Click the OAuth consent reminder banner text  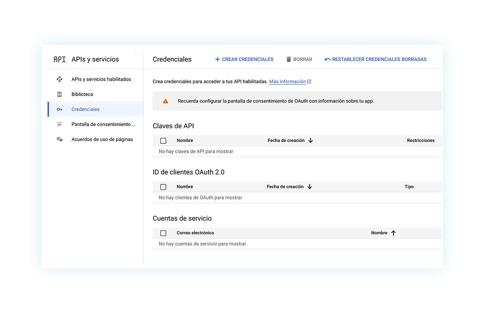point(276,101)
